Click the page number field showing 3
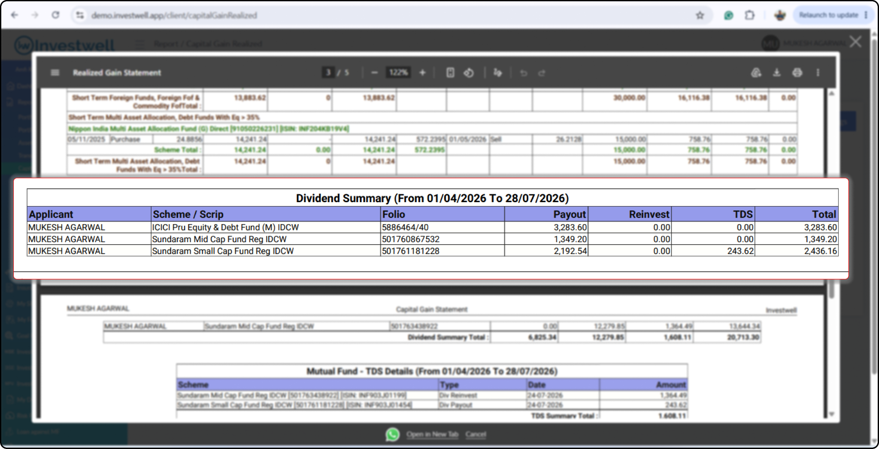Screen dimensions: 879x449 point(328,73)
